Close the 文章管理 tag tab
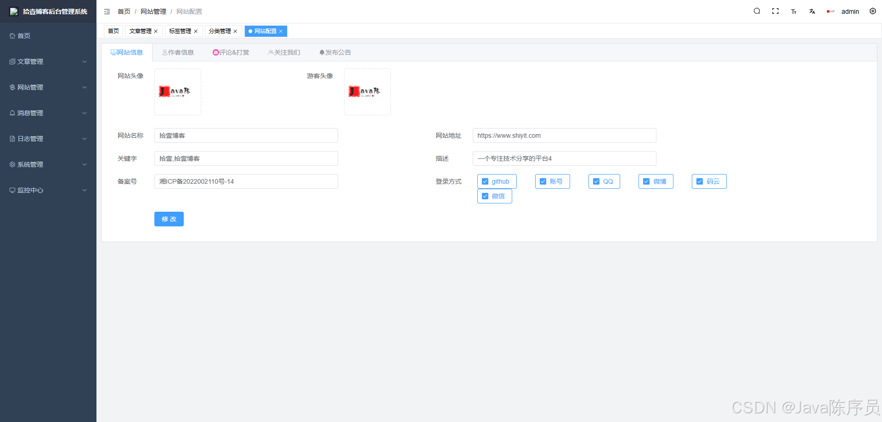Viewport: 882px width, 422px height. (x=156, y=31)
